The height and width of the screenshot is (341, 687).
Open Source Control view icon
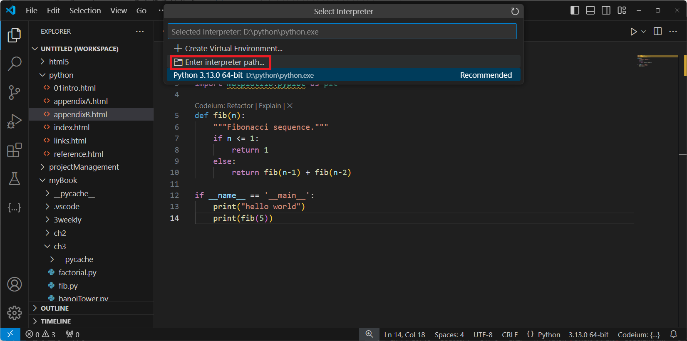click(x=15, y=92)
